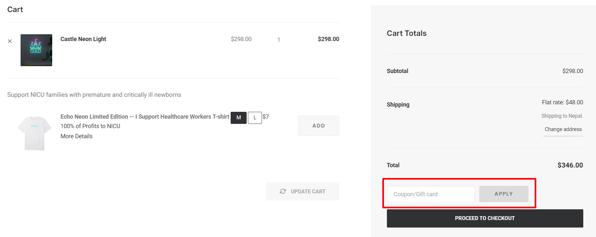Click the $7 T-shirt price
Image resolution: width=596 pixels, height=237 pixels.
coord(266,117)
